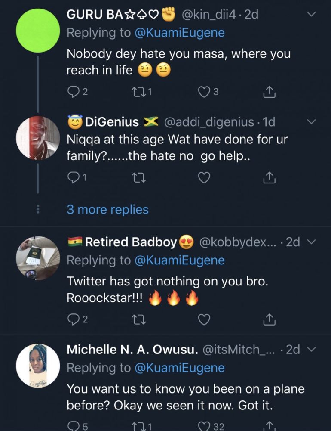The height and width of the screenshot is (431, 331).
Task: Reply to GURU BA's tweet
Action: pos(73,91)
